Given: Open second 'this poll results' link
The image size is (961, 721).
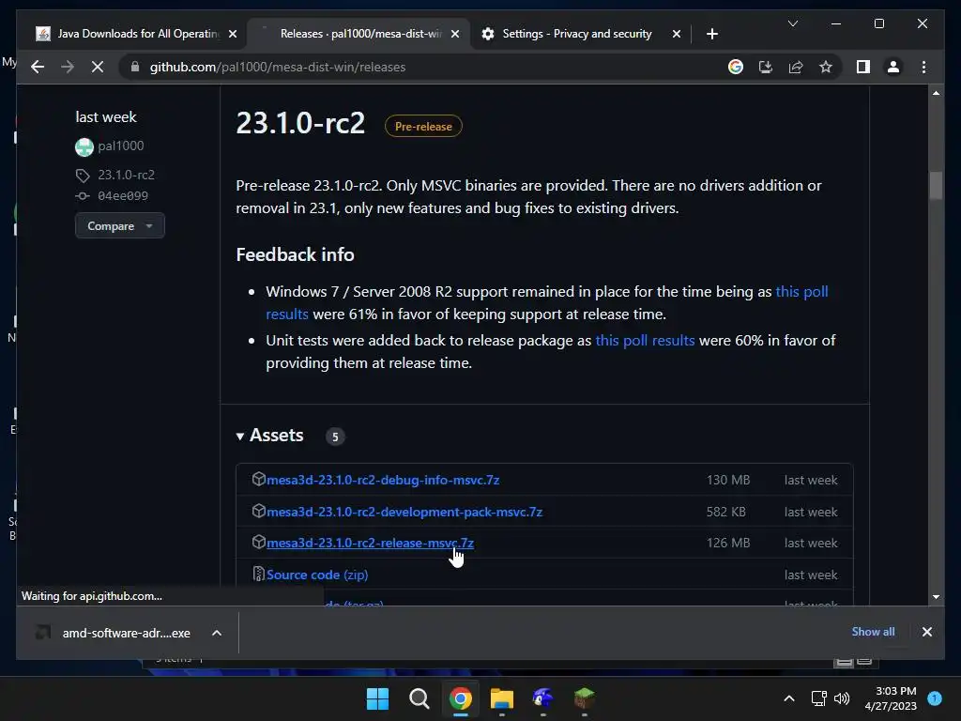Looking at the screenshot, I should point(645,340).
